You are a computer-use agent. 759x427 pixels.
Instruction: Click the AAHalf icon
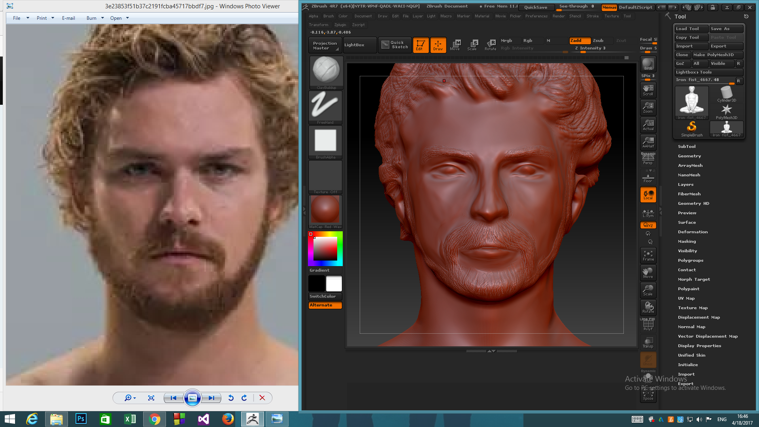(x=648, y=142)
